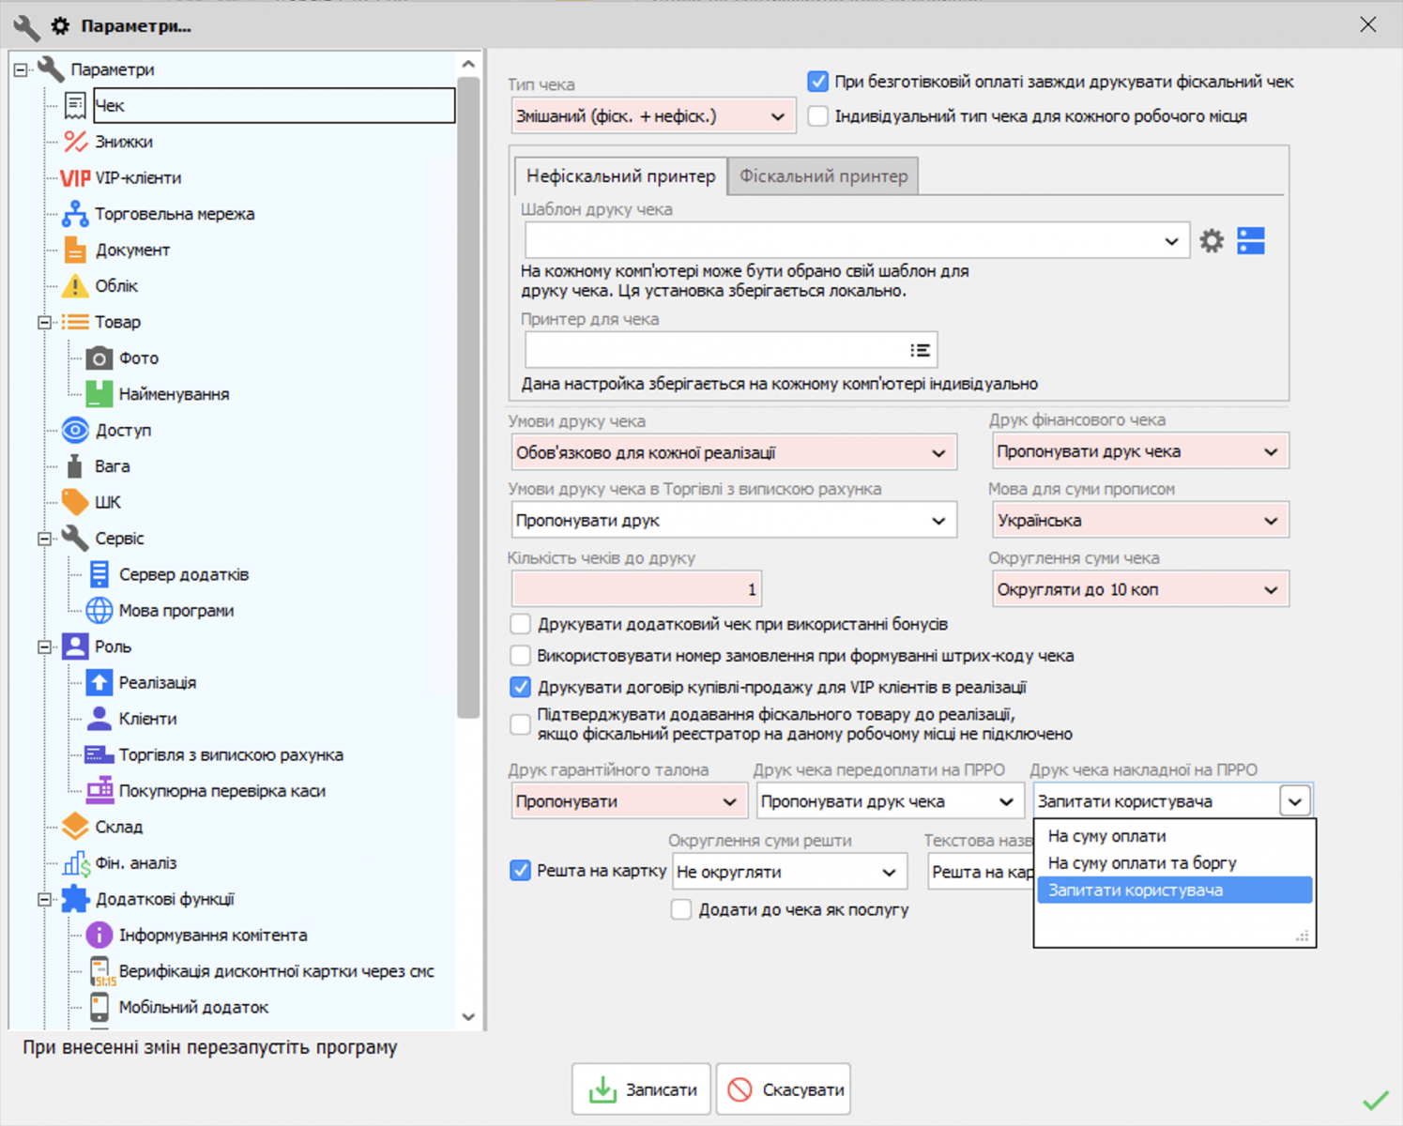
Task: Open template settings with the gear icon
Action: 1212,241
